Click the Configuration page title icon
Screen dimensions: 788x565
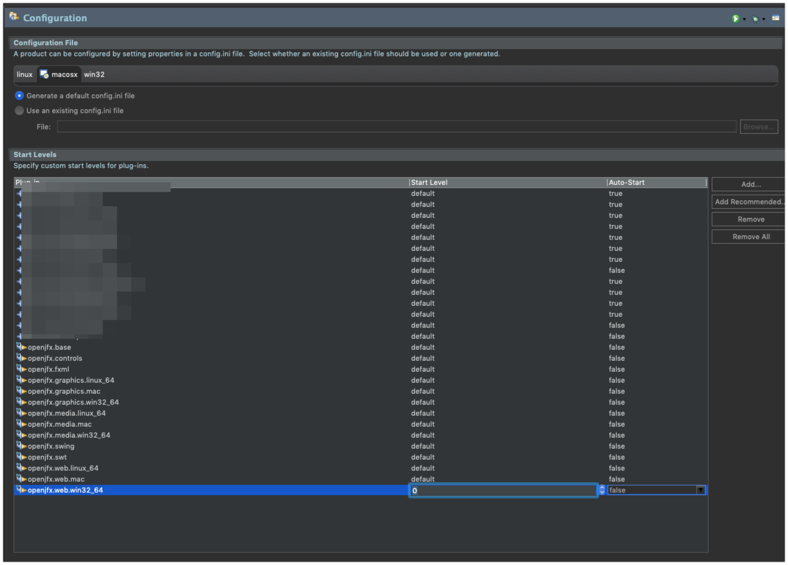pos(14,17)
